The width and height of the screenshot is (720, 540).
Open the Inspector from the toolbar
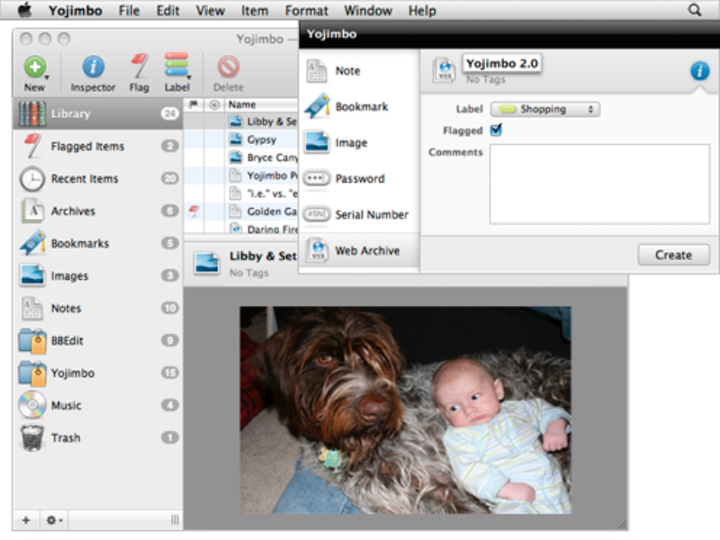(94, 67)
